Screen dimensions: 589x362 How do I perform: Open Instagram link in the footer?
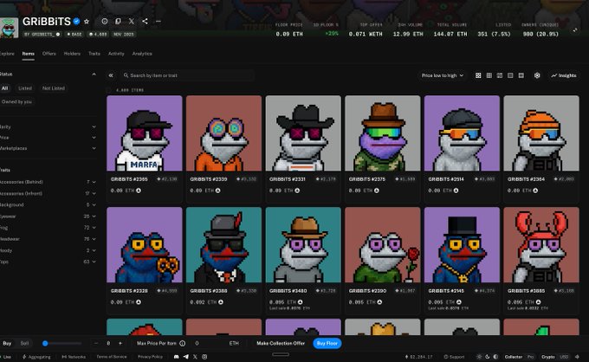204,357
